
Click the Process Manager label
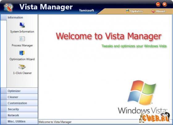tap(22, 45)
